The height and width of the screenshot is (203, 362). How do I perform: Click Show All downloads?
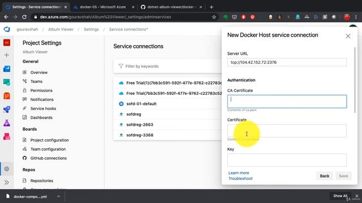pos(340,196)
